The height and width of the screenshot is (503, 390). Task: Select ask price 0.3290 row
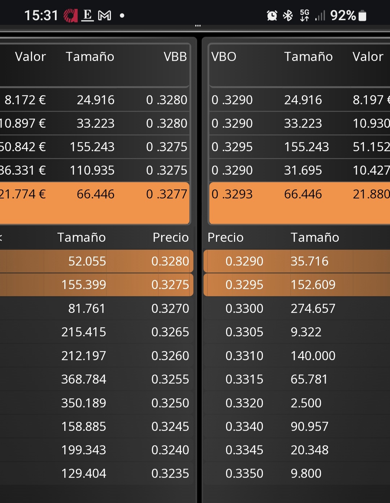click(297, 261)
